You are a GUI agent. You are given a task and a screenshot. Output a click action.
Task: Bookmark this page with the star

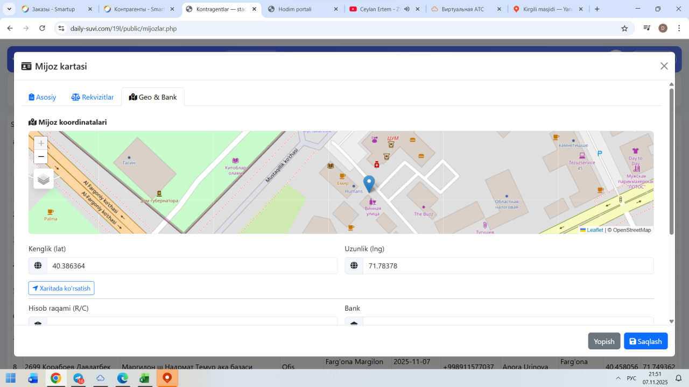click(624, 28)
